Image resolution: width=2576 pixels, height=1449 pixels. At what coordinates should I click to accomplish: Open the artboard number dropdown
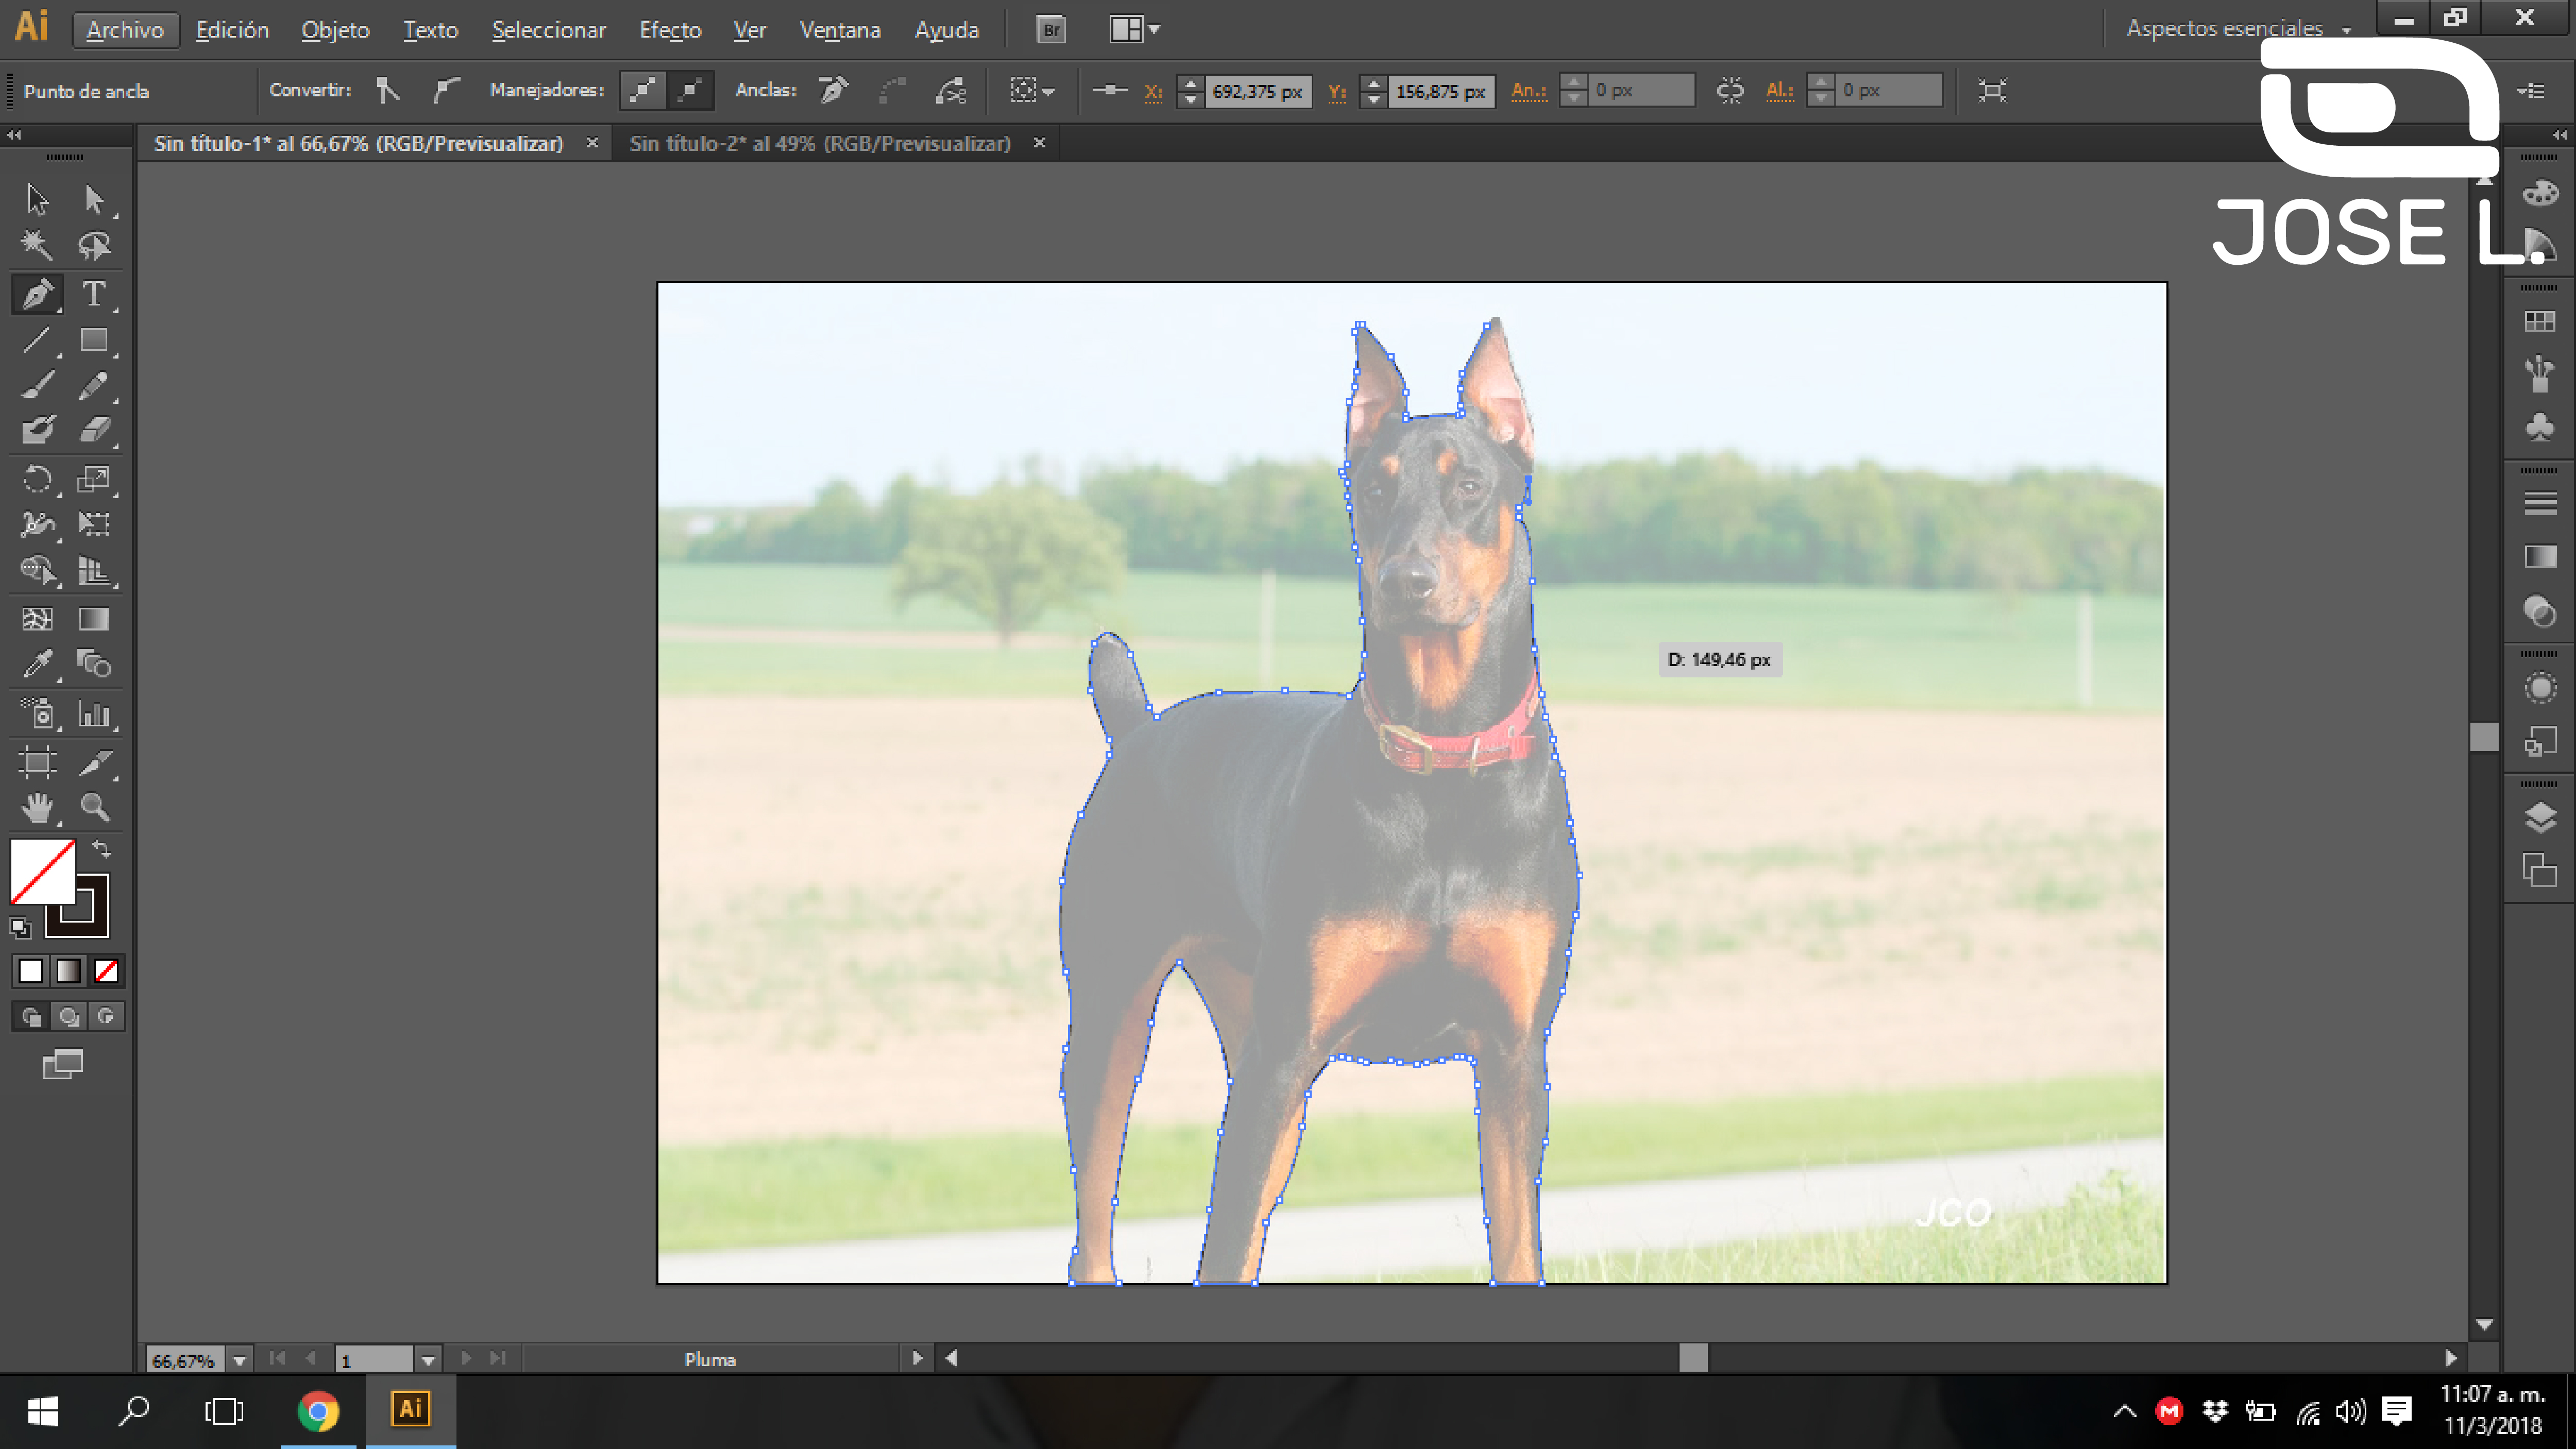tap(428, 1360)
